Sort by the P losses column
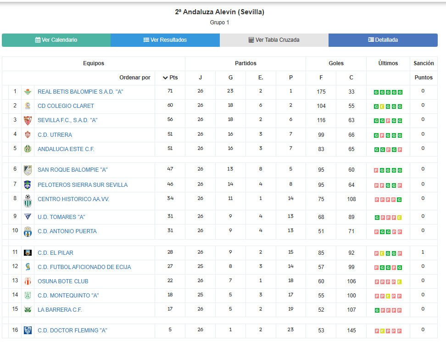 click(x=291, y=78)
